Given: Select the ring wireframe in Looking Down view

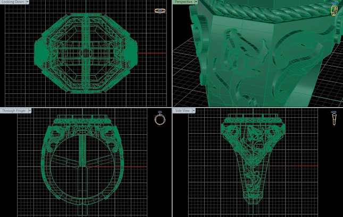Looking at the screenshot, I should [x=86, y=54].
